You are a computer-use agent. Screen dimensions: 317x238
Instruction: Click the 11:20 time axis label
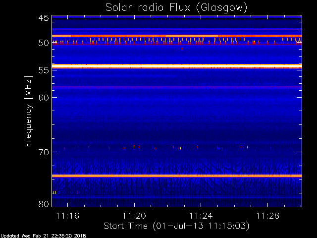134,216
